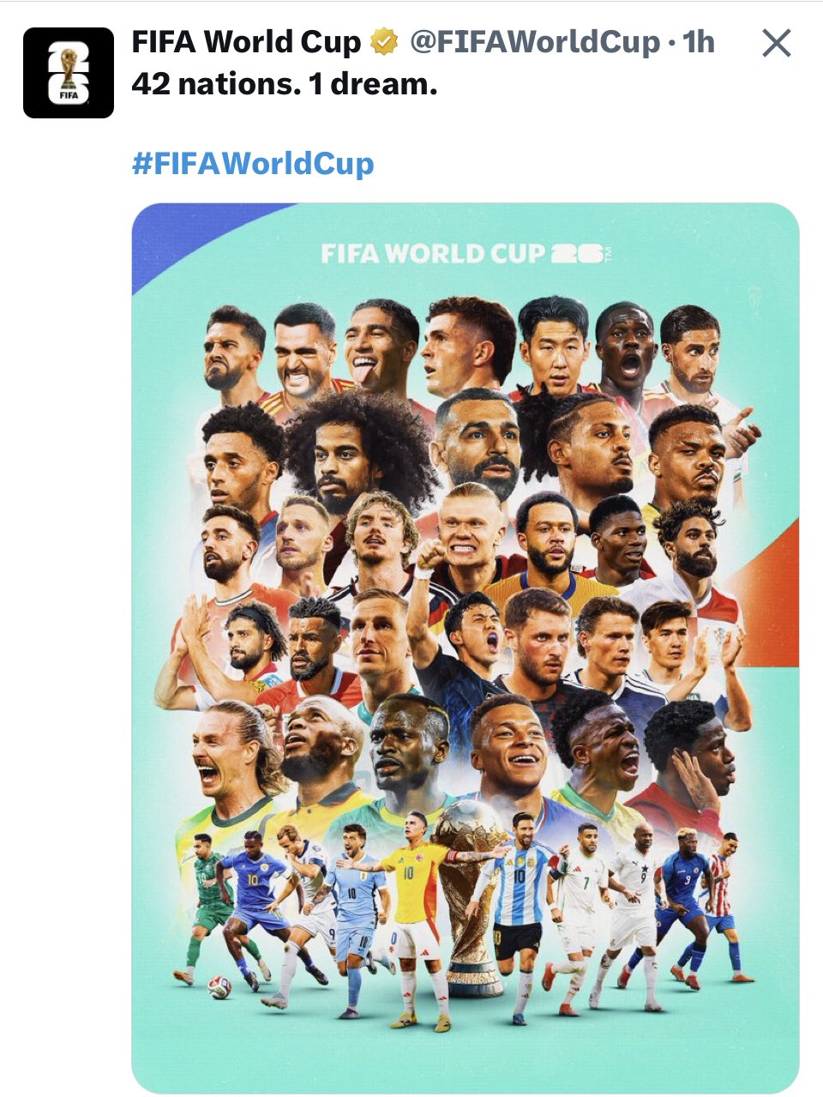823x1097 pixels.
Task: Dismiss the post with the X button
Action: (x=777, y=42)
